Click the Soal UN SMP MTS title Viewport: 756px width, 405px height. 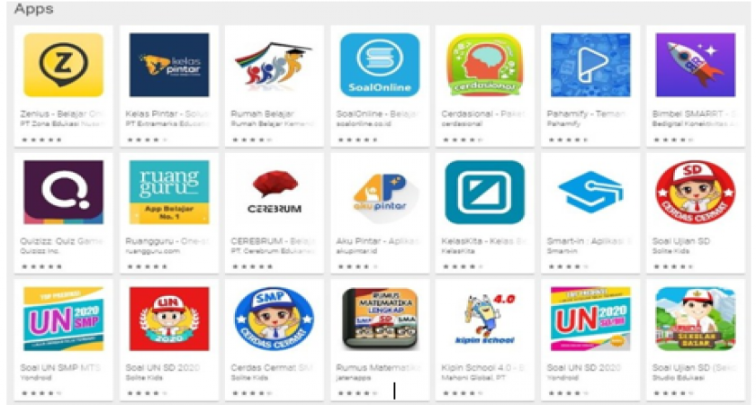(x=60, y=368)
